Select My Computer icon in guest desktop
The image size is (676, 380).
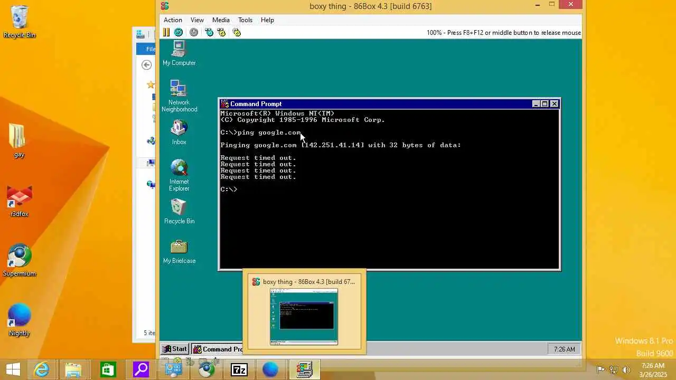179,53
